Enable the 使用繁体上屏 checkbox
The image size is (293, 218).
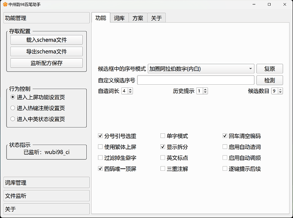(101, 147)
